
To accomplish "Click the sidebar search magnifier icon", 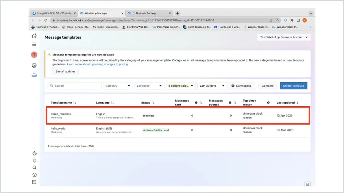I will click(34, 168).
